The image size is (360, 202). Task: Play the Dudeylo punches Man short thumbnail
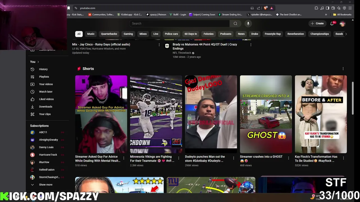(211, 114)
